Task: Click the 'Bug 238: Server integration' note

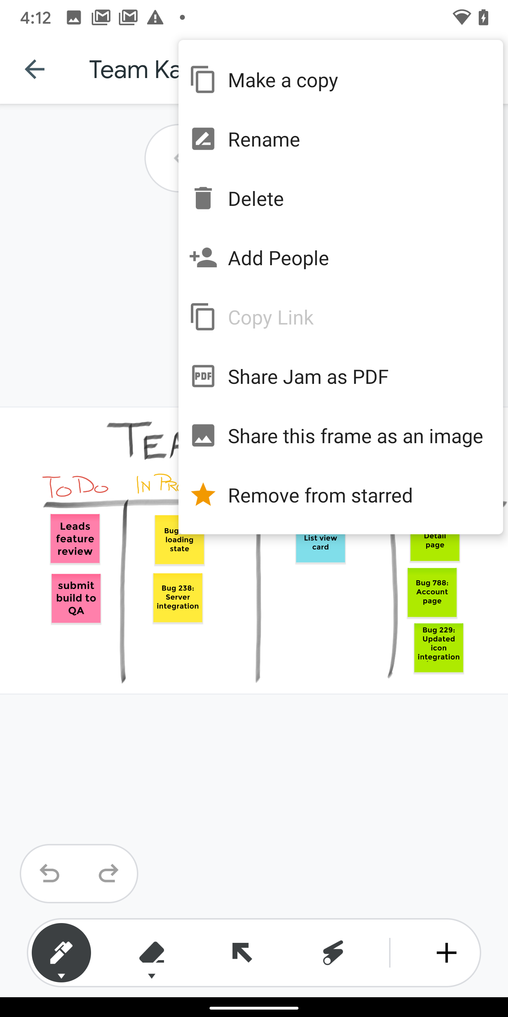Action: tap(178, 597)
